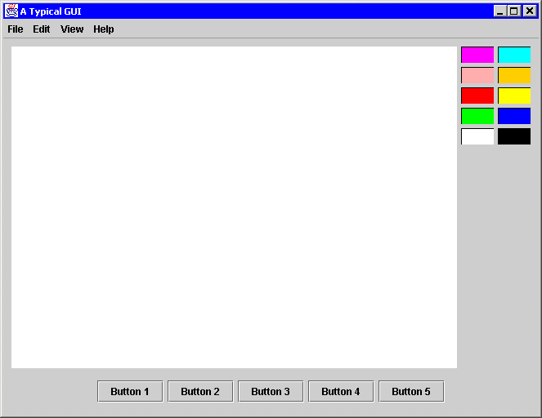Select the green color swatch
542x418 pixels.
[477, 116]
